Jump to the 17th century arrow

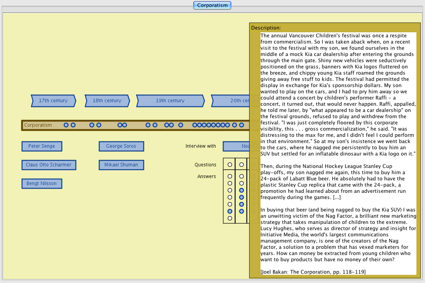click(x=53, y=101)
